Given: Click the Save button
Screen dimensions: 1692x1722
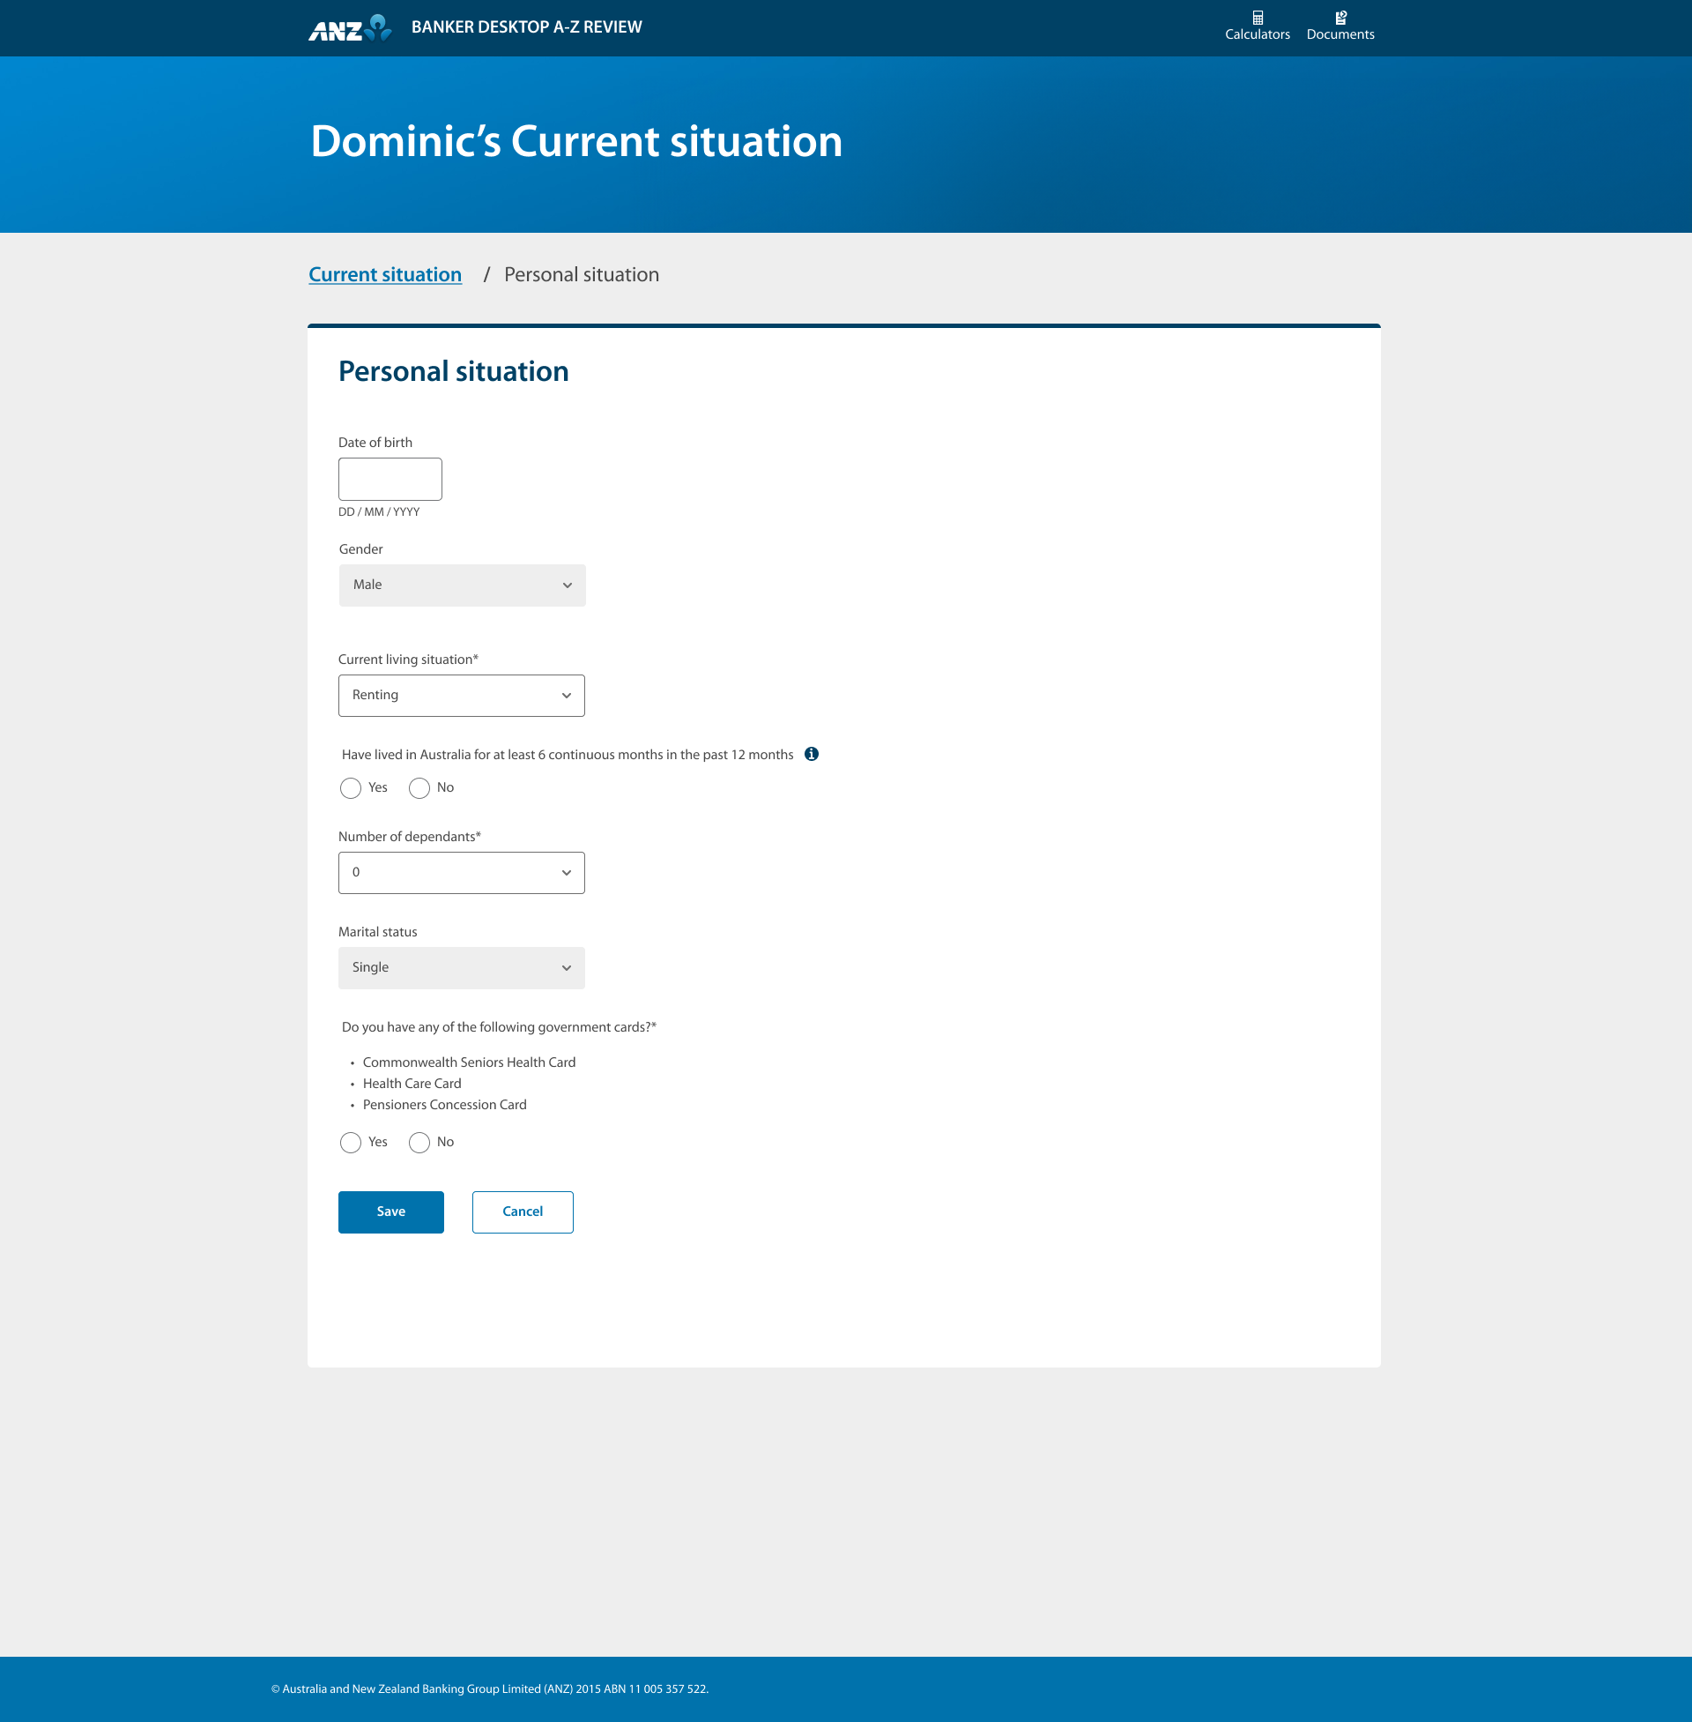Looking at the screenshot, I should 390,1211.
